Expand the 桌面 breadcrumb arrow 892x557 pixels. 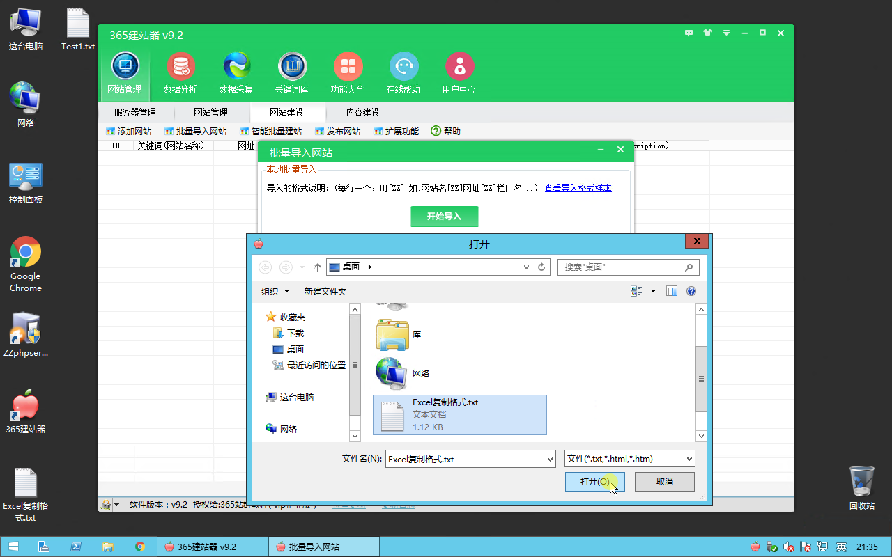click(x=370, y=267)
